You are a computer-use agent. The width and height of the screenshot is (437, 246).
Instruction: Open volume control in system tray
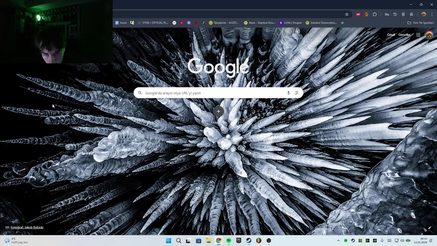click(x=402, y=241)
